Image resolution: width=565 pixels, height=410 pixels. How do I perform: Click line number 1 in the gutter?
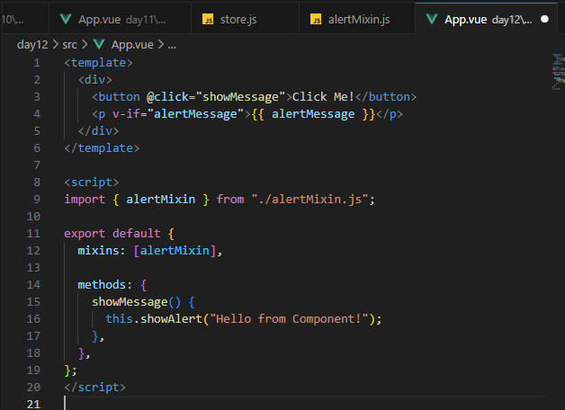point(37,63)
